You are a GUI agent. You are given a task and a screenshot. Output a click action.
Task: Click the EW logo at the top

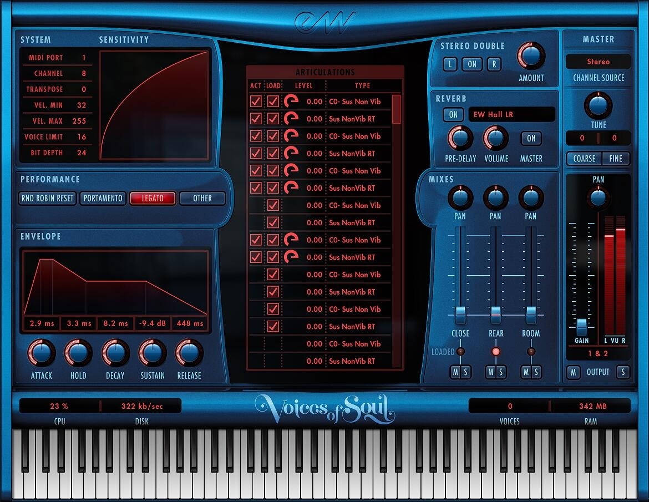click(325, 22)
